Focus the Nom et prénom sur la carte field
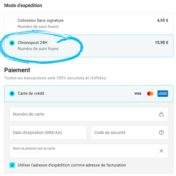 tap(89, 151)
